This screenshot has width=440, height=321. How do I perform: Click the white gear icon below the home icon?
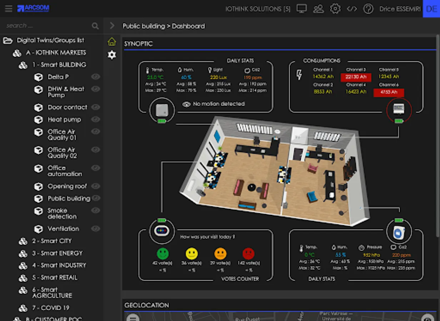click(x=112, y=55)
